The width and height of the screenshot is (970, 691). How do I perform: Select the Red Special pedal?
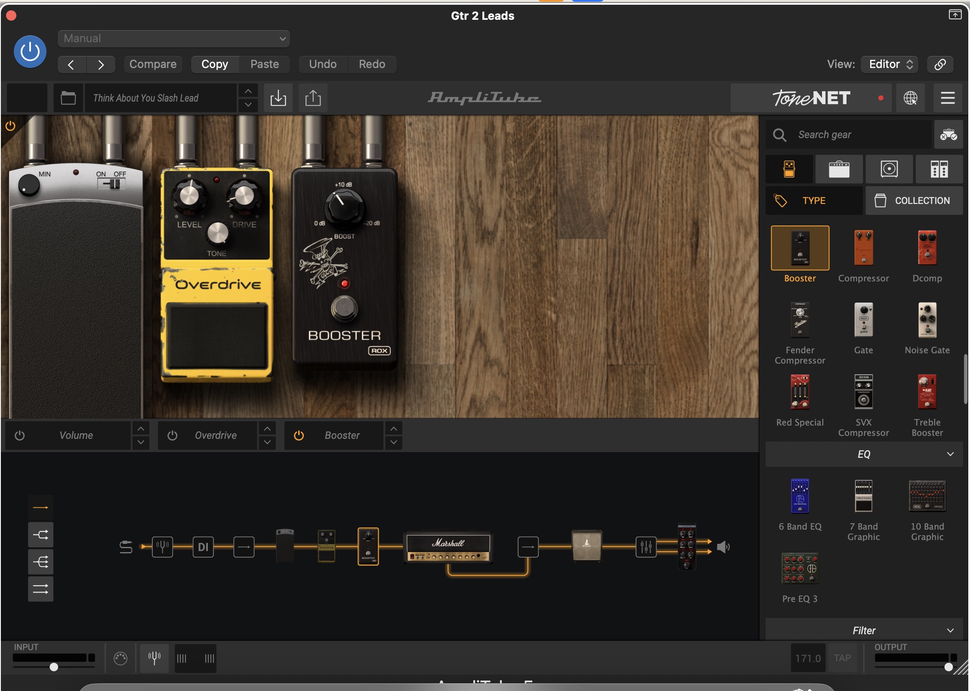[800, 392]
